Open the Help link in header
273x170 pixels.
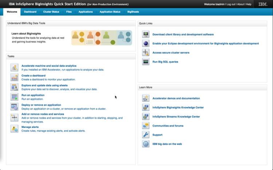coord(249,4)
